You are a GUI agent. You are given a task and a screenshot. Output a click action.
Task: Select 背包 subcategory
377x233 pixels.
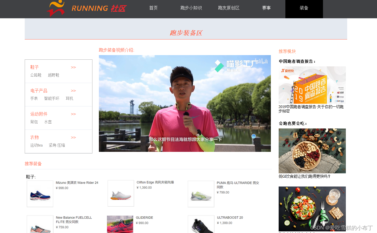click(34, 122)
